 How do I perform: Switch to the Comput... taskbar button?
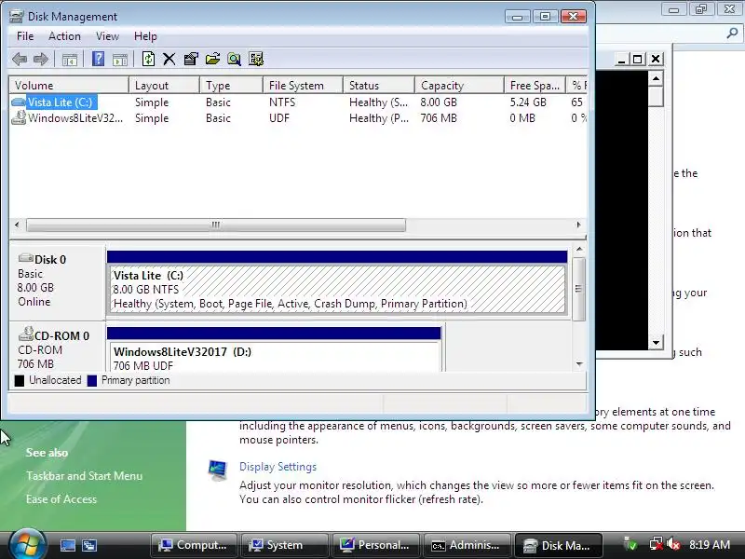[194, 545]
